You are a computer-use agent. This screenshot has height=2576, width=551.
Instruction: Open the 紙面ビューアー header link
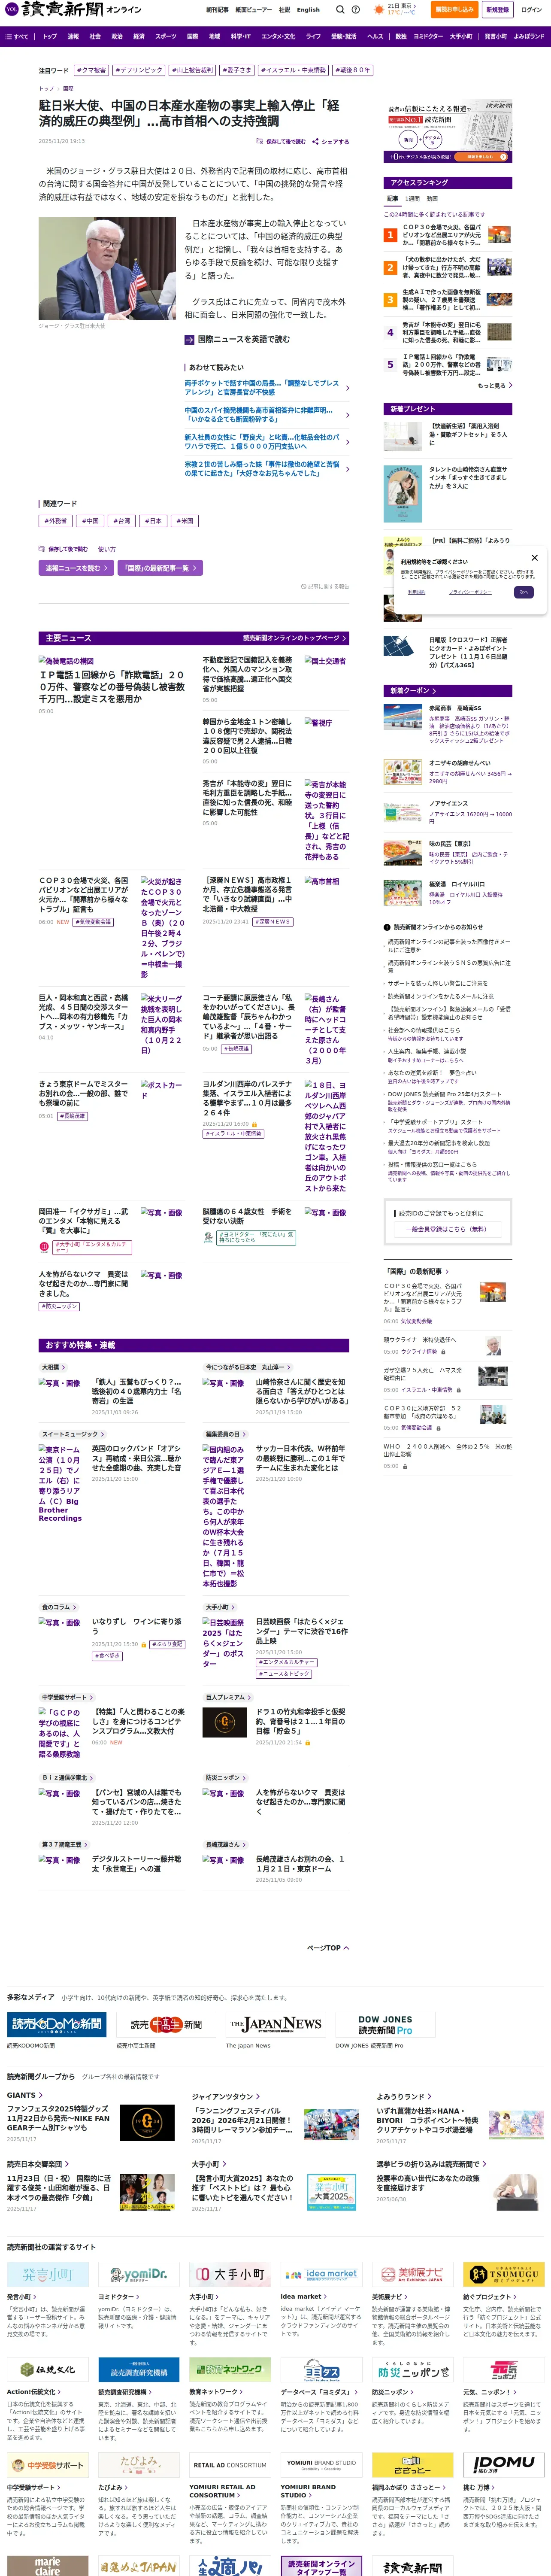tap(253, 10)
